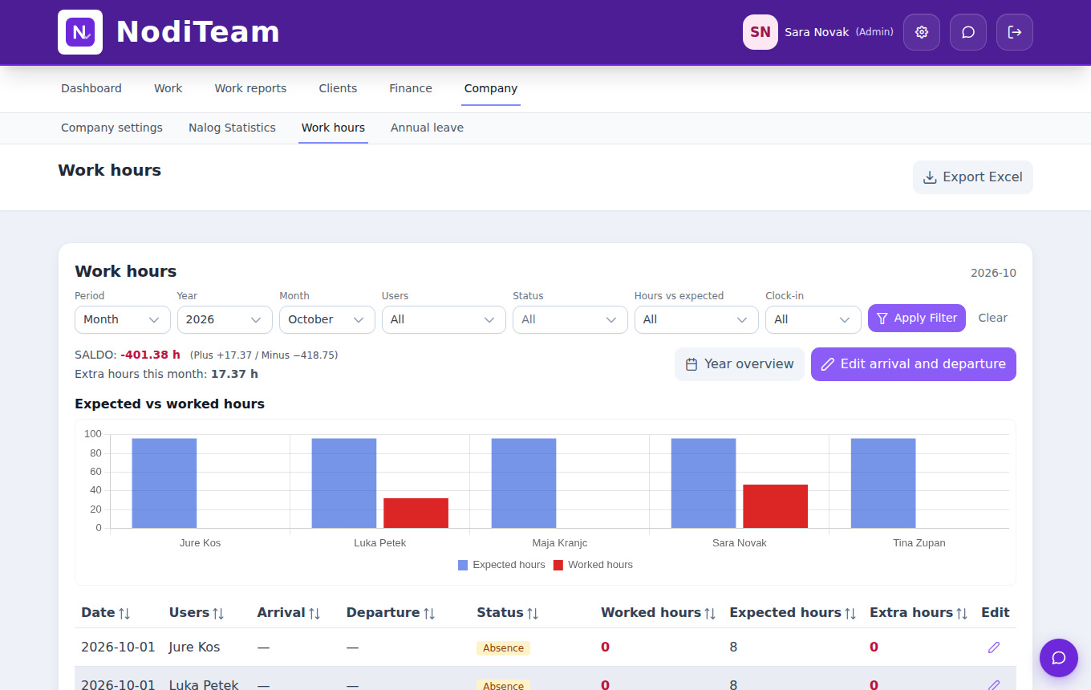Viewport: 1091px width, 690px height.
Task: Edit Jure Kos 2026-10-01 entry
Action: coord(994,647)
